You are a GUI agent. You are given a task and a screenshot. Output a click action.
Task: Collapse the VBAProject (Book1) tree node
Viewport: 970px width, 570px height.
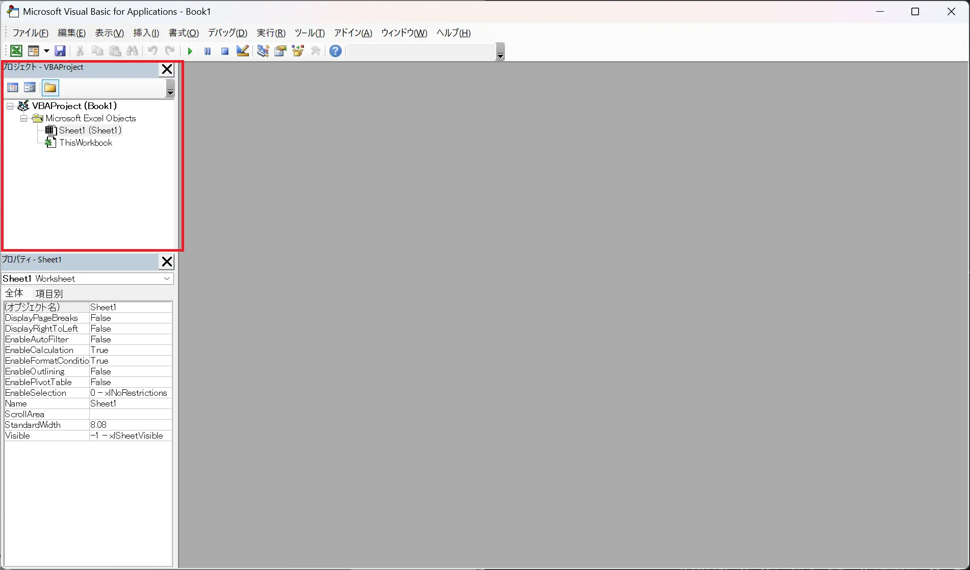10,106
